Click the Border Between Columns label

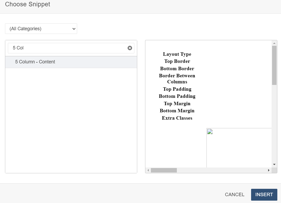point(177,79)
